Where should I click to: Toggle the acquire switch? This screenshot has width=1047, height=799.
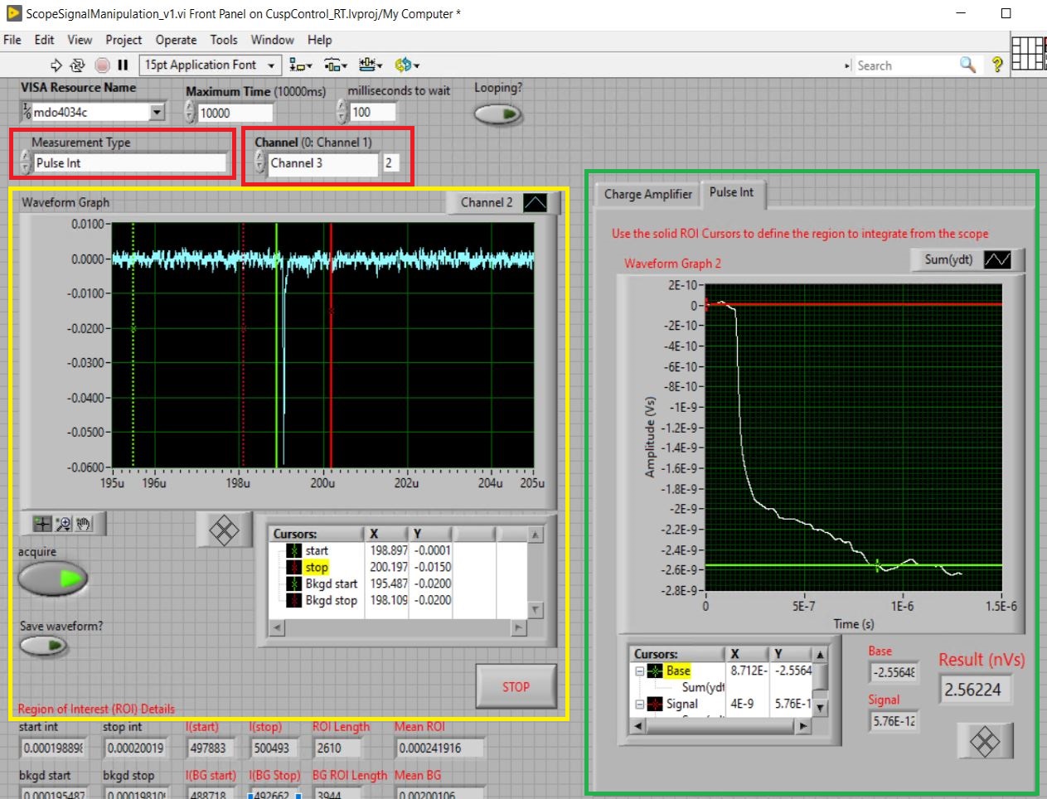[x=53, y=579]
